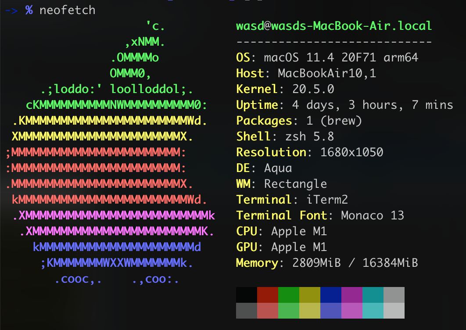The image size is (466, 330).
Task: Click the WM value Rectangle
Action: coord(295,184)
